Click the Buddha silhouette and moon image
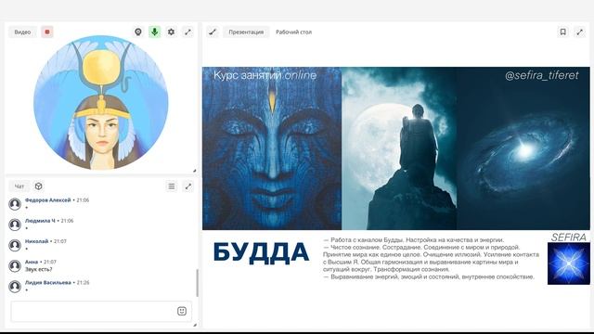Viewport: 594px width, 334px height. click(399, 148)
